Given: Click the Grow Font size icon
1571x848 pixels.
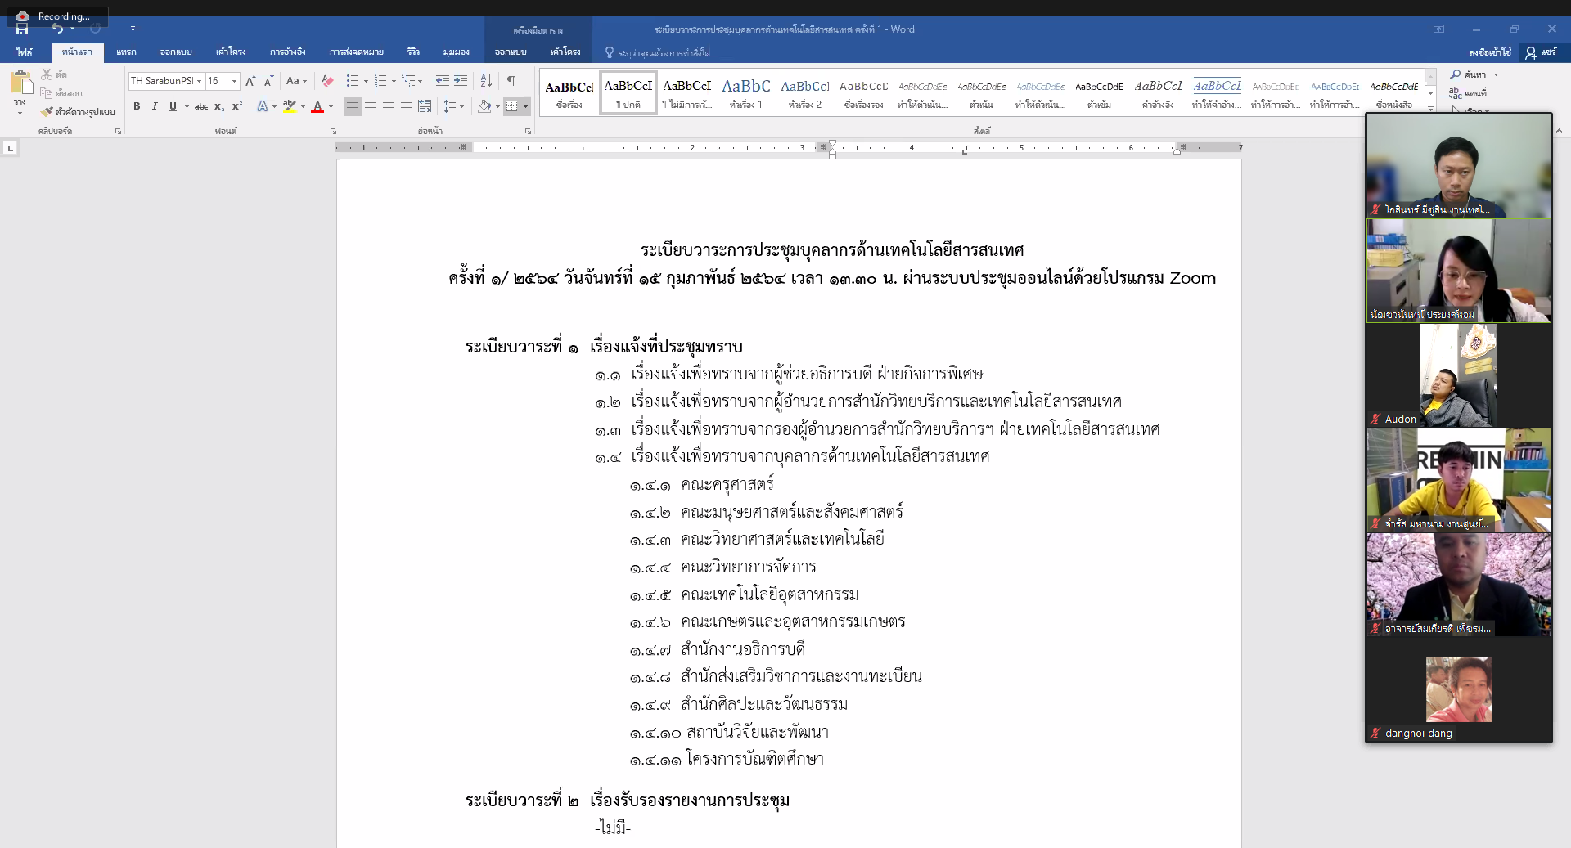Looking at the screenshot, I should [x=250, y=81].
